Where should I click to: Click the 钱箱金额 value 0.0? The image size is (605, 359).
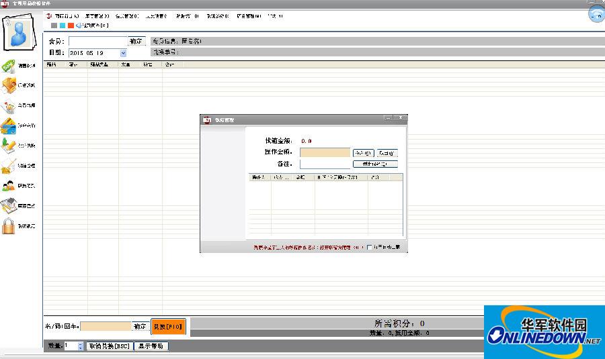point(307,141)
